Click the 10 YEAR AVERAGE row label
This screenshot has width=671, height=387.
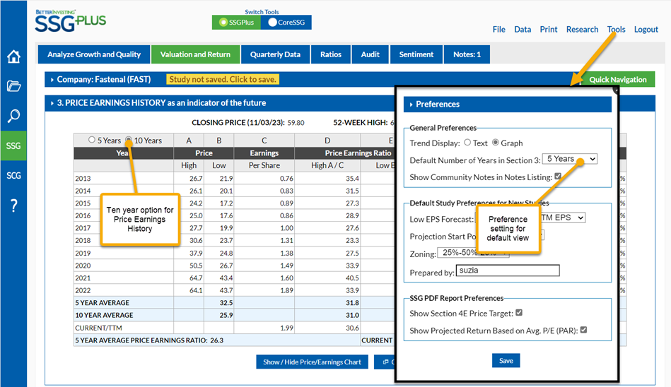(104, 315)
